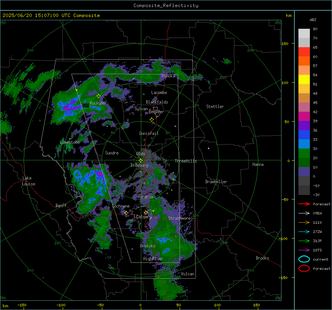Click the Drumheller city label

click(x=216, y=182)
